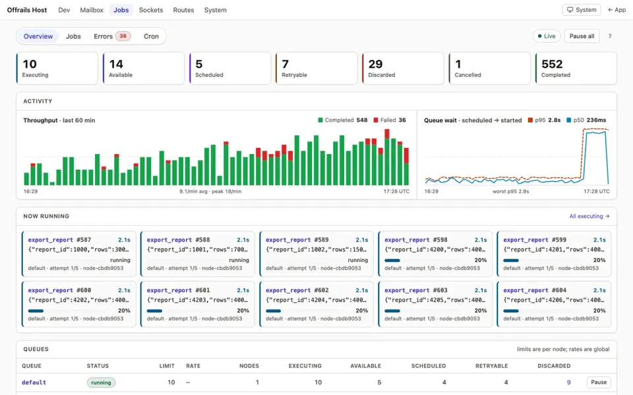633x395 pixels.
Task: Click the worst p95 2.9s label
Action: [510, 192]
